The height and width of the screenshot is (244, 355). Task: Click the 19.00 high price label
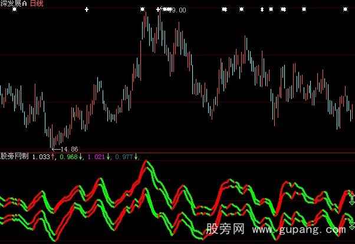(x=179, y=10)
